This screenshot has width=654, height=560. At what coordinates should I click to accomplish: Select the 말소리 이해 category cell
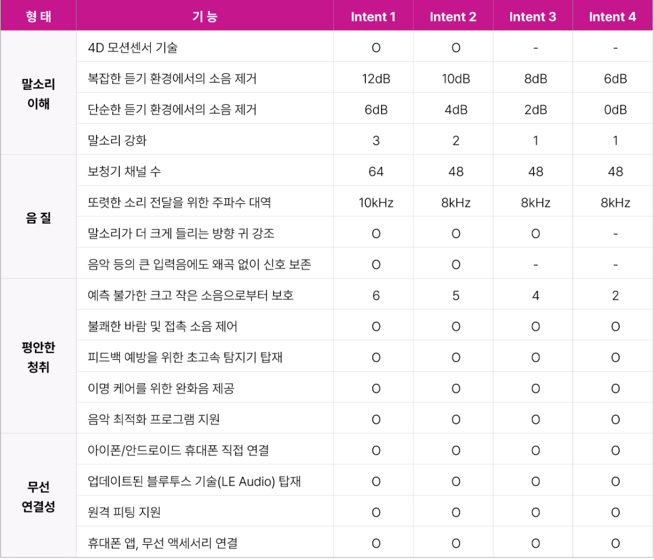38,94
